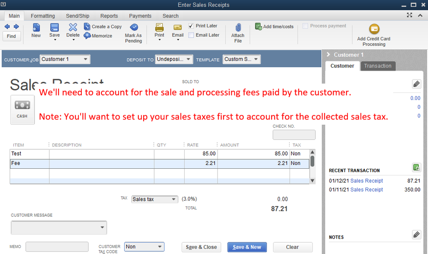Open the 01/12/21 Sales Receipt link
Screen dimensions: 428x254
[367, 181]
